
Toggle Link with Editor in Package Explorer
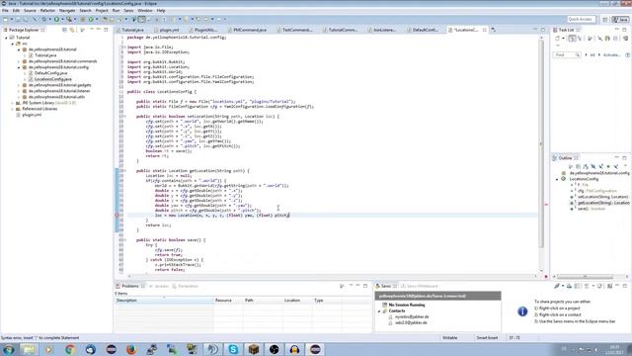(72, 30)
